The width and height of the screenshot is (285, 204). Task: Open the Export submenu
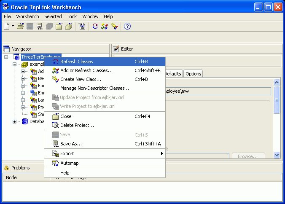tap(105, 153)
